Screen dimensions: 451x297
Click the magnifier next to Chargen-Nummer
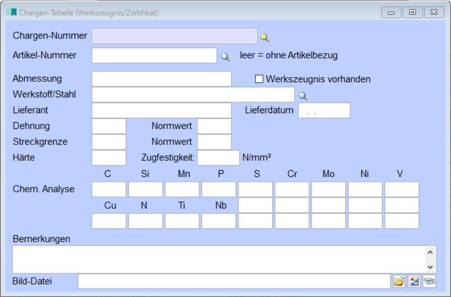pos(265,37)
